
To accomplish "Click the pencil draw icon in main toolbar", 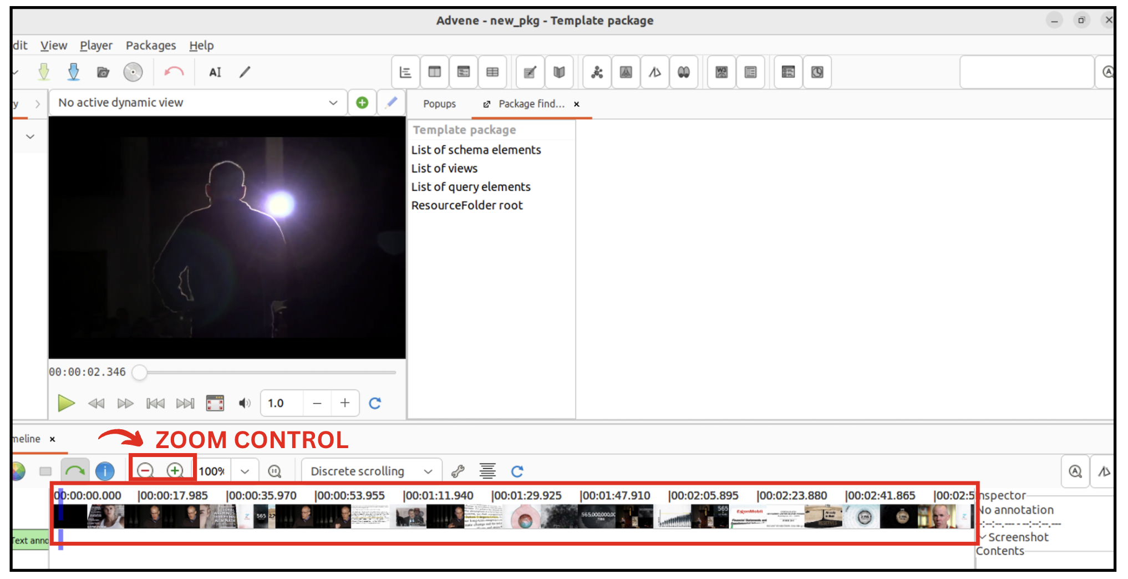I will tap(245, 72).
